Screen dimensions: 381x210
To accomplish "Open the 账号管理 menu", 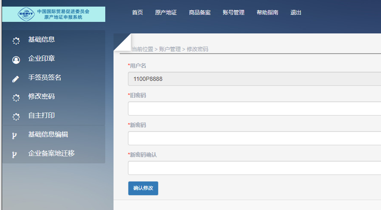I will click(x=234, y=12).
